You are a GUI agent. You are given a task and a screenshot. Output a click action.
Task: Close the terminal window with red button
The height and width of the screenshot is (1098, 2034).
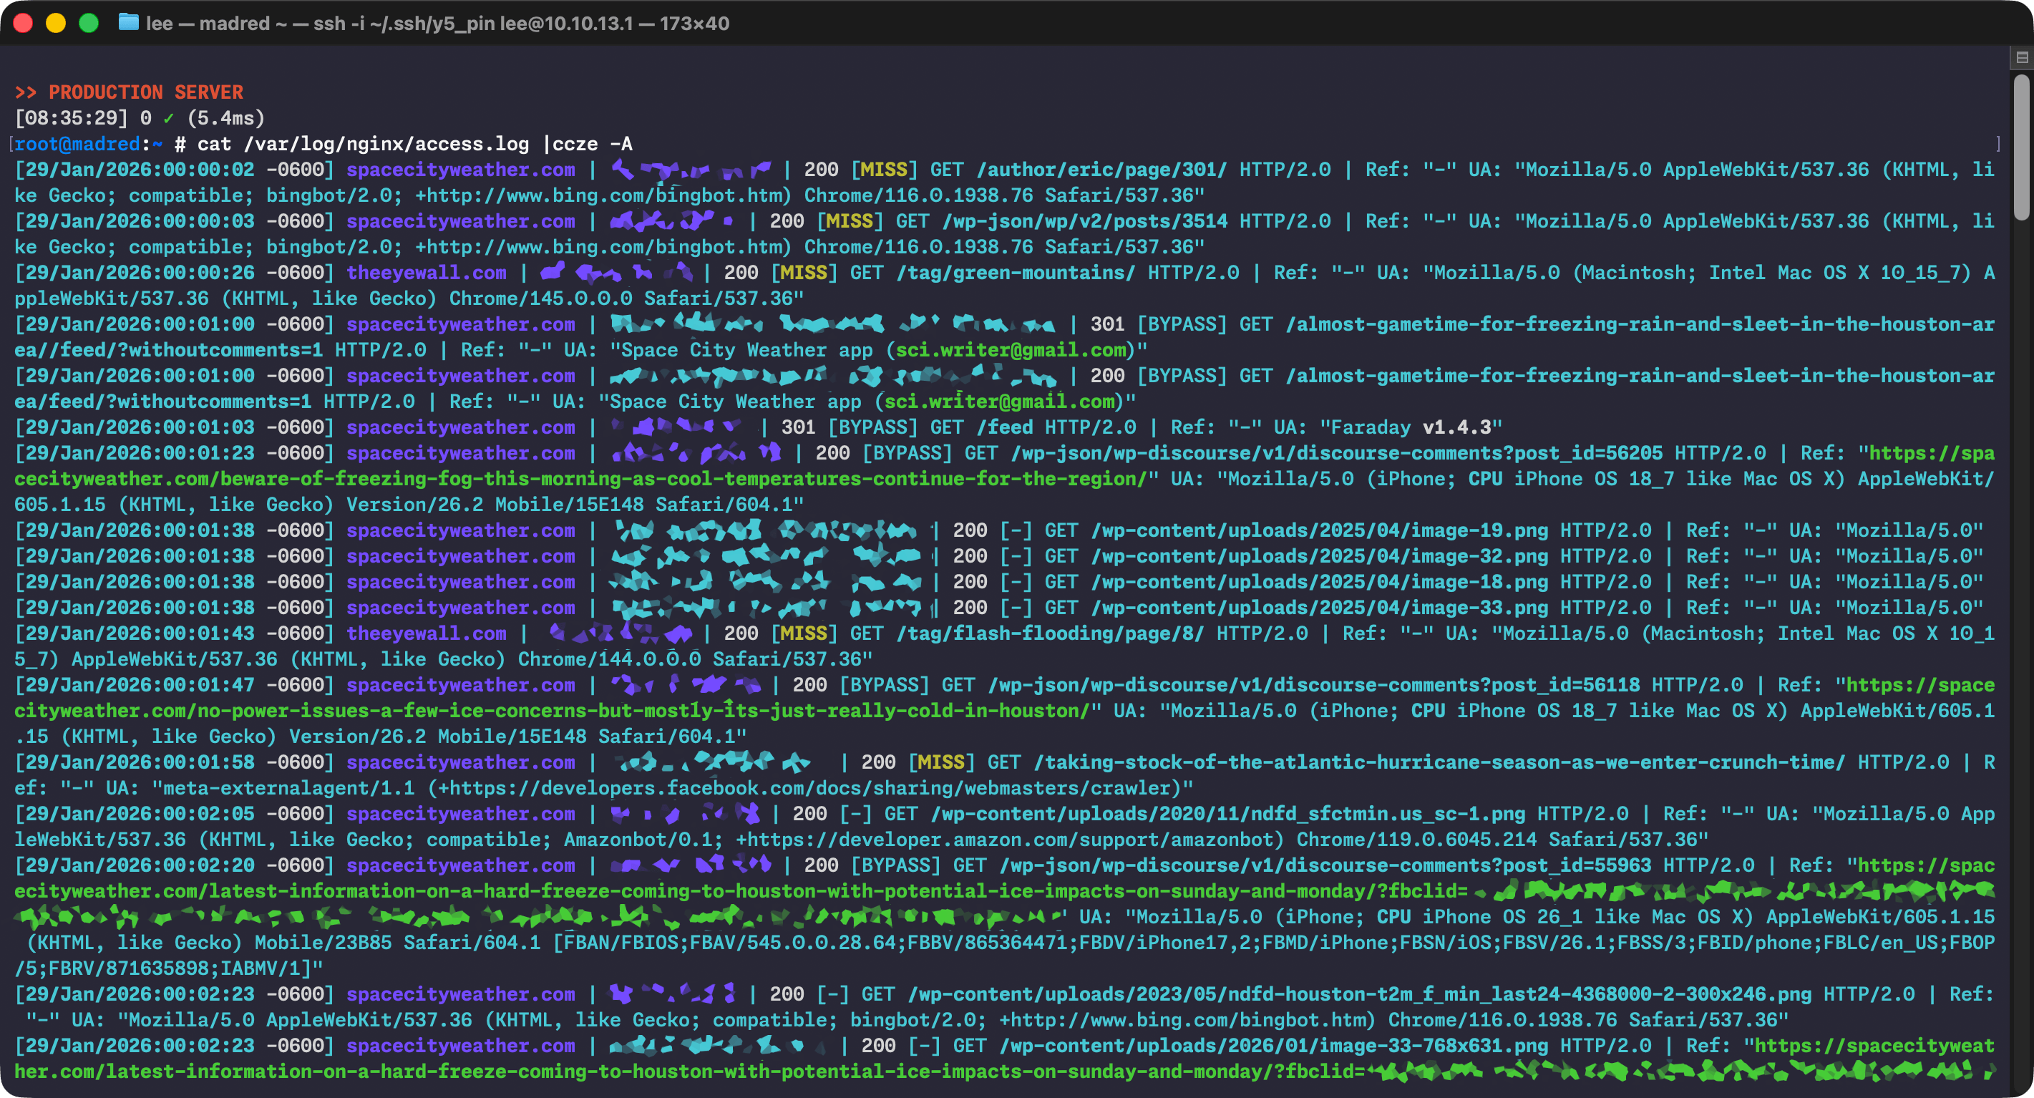coord(23,23)
